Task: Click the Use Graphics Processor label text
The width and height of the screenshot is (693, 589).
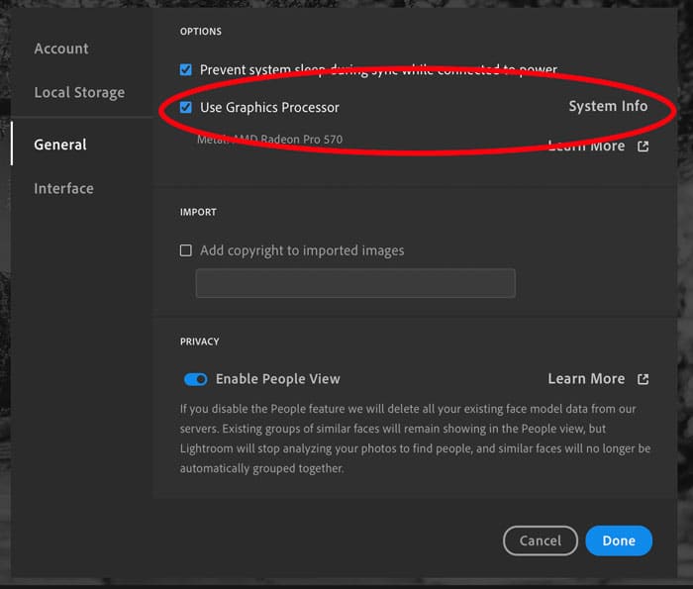Action: click(269, 107)
